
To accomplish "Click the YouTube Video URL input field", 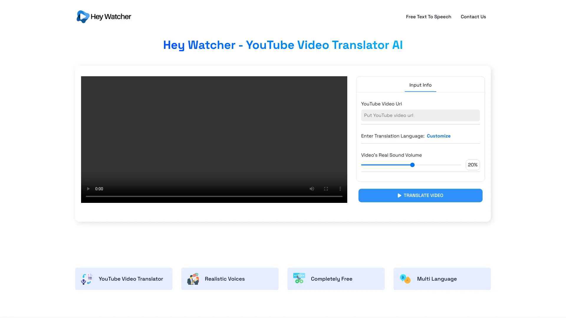I will [x=420, y=115].
